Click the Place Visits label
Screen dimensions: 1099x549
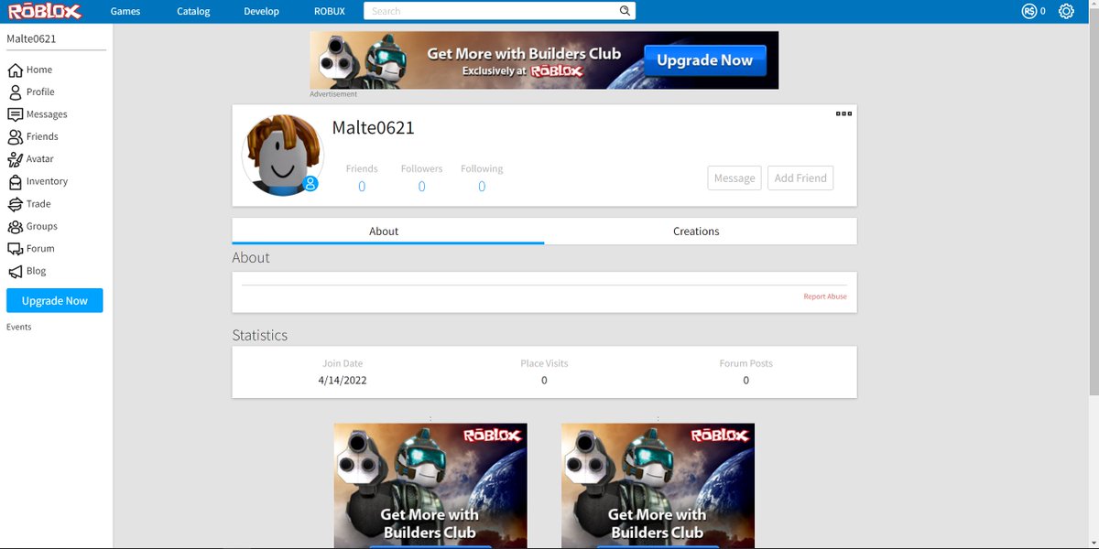point(544,363)
